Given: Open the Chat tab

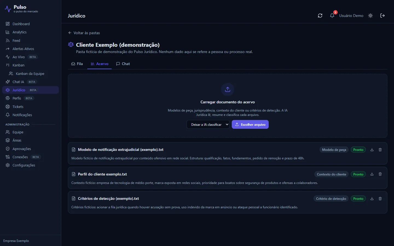Looking at the screenshot, I should click(x=123, y=64).
